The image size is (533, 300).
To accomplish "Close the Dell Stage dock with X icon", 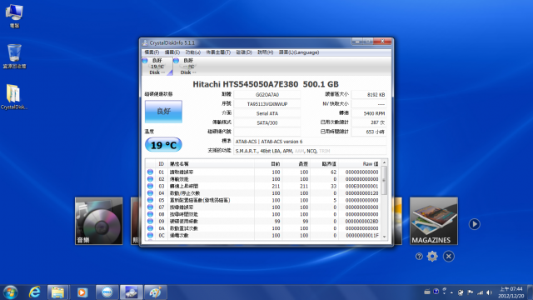I will 449,257.
